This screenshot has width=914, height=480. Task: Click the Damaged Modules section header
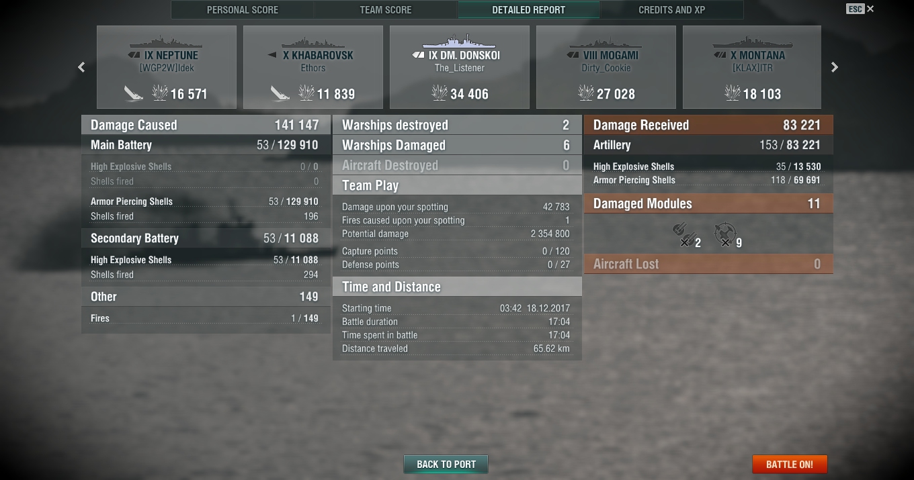click(x=708, y=203)
